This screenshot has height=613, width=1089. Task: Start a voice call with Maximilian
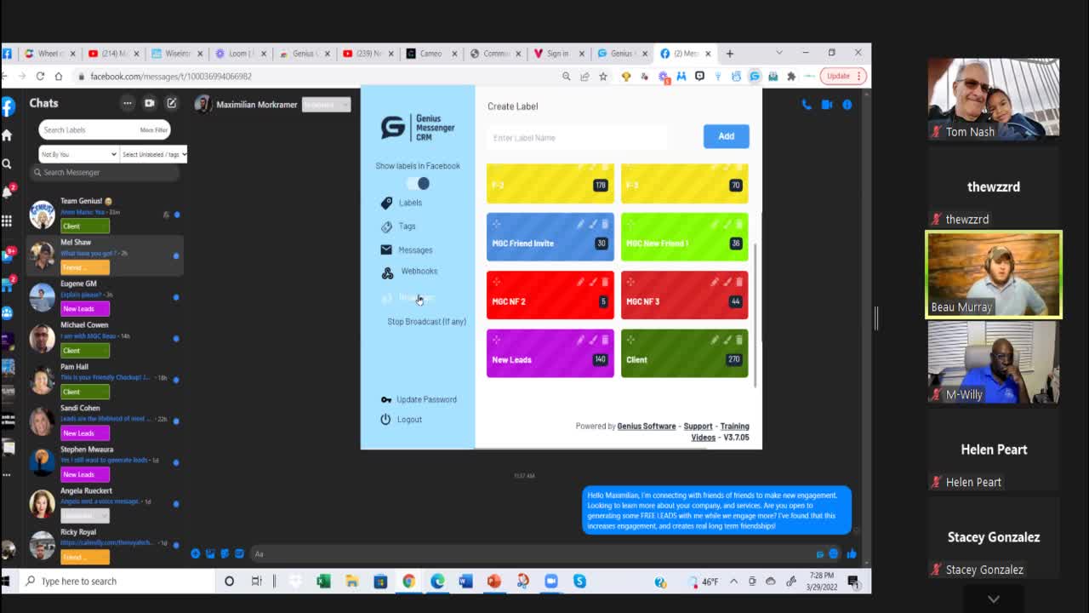coord(807,105)
